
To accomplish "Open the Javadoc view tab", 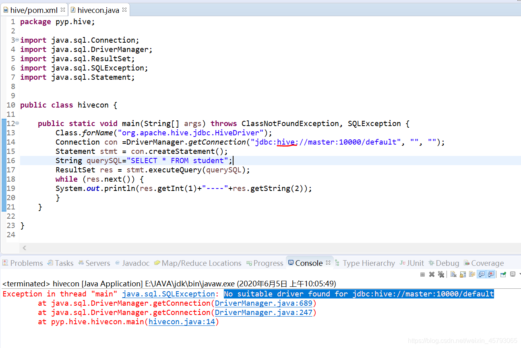I will [x=132, y=263].
